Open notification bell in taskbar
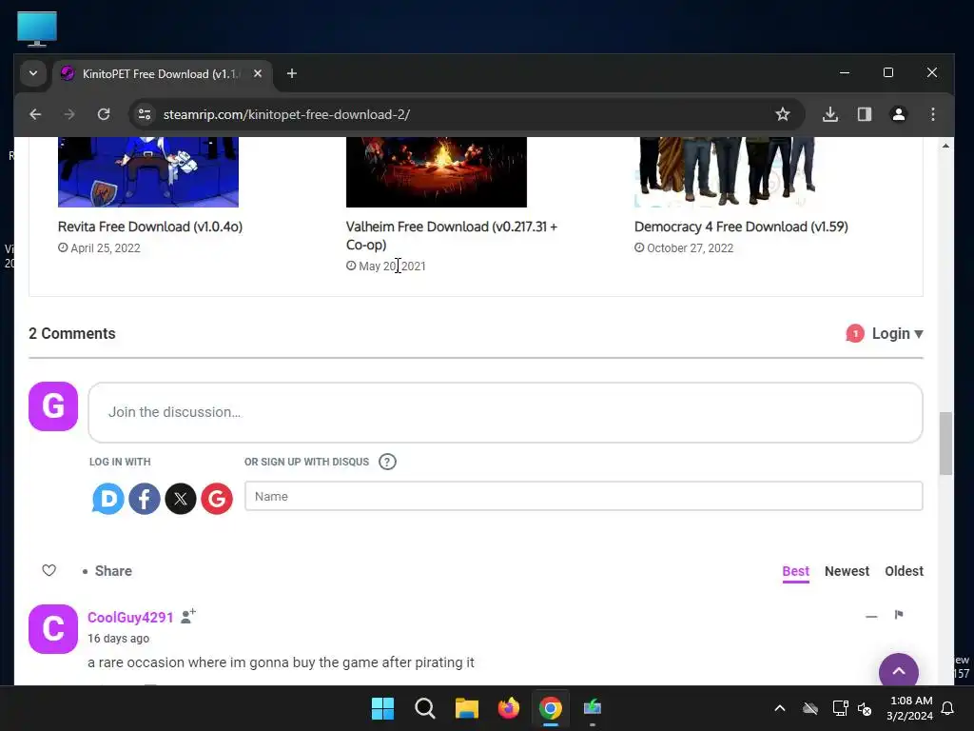The height and width of the screenshot is (731, 974). (948, 708)
